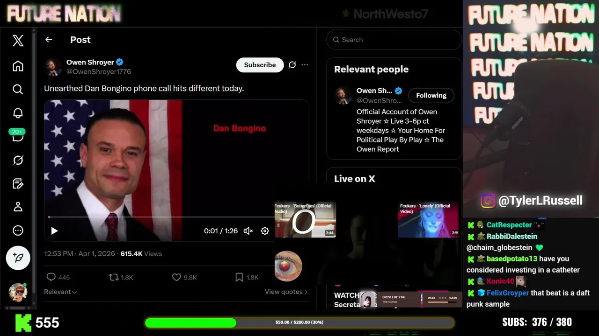The height and width of the screenshot is (336, 599).
Task: Open the X logo home icon
Action: tap(18, 41)
